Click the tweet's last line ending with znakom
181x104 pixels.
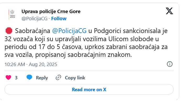tap(68, 55)
